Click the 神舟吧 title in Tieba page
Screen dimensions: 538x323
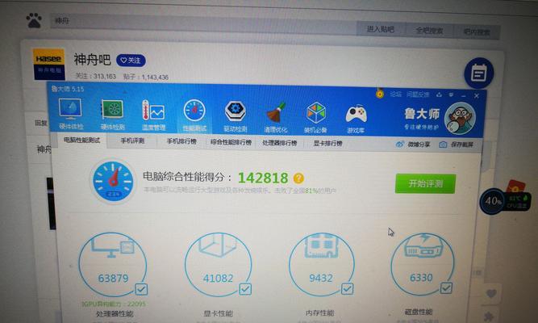click(x=92, y=60)
